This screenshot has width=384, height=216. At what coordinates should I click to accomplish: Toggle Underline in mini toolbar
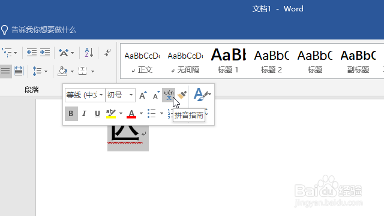(x=97, y=113)
